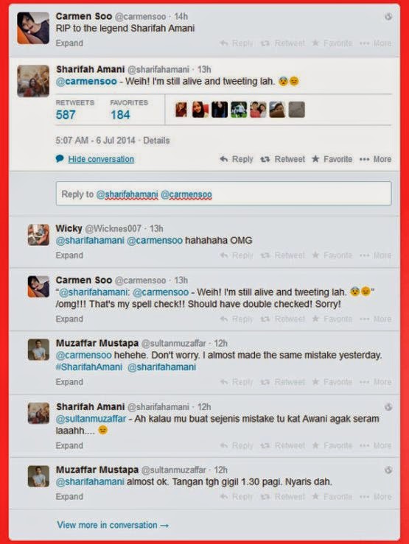The image size is (409, 544).
Task: Click globe icon on Muzaffar's last tweet
Action: [388, 470]
